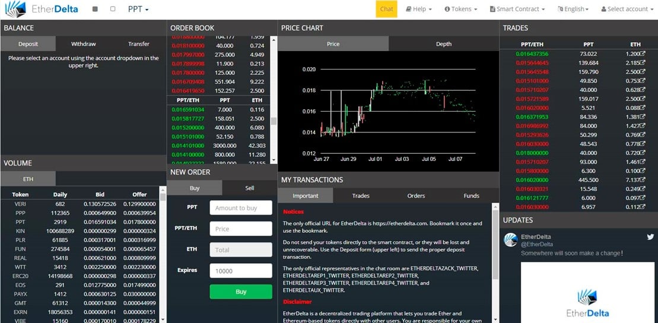Screen dimensions: 658x323
Task: Click the sell order priced 0.016419650
Action: tap(218, 90)
